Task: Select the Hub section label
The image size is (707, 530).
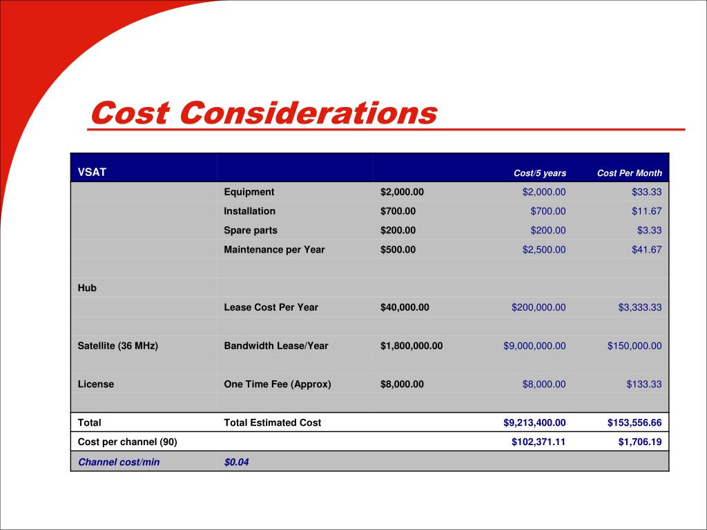Action: coord(87,288)
